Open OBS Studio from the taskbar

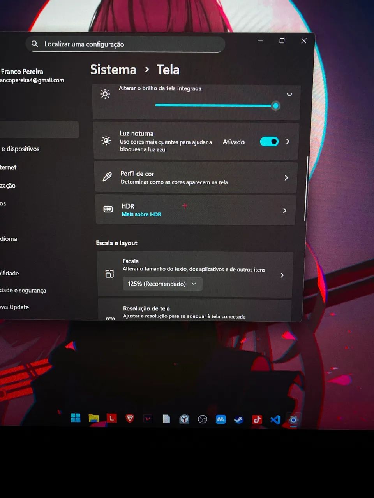(202, 419)
